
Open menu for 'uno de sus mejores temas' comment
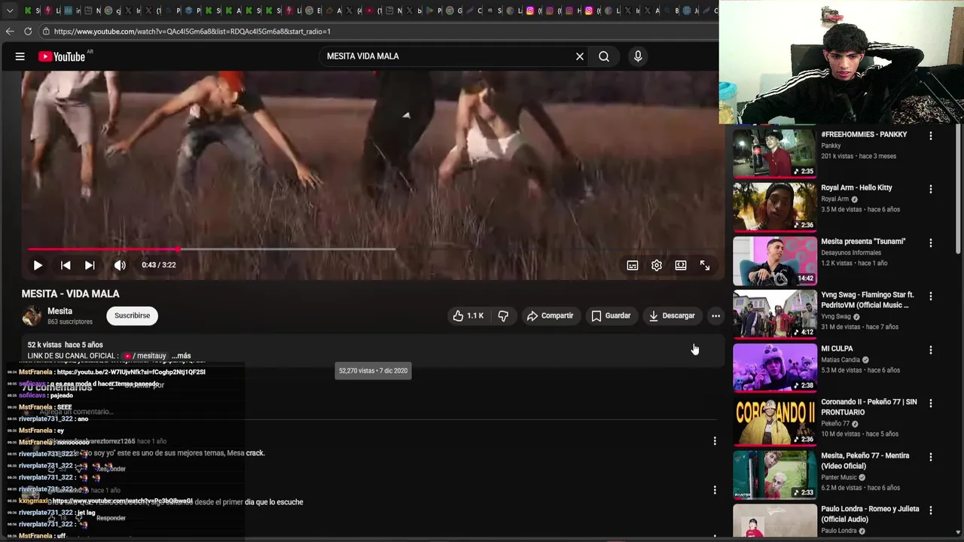[x=715, y=441]
